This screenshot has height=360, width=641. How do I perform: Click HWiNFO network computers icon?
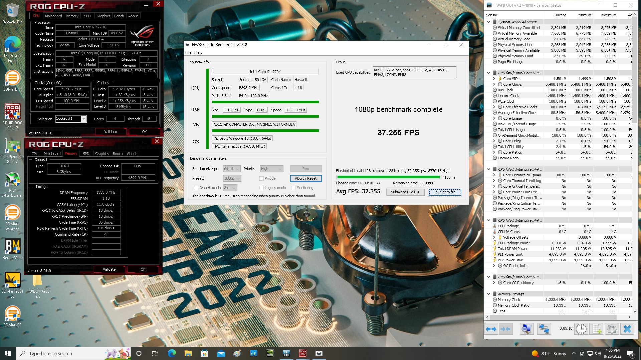click(x=544, y=329)
